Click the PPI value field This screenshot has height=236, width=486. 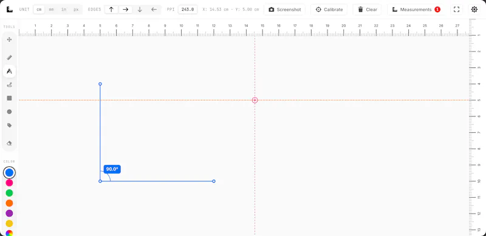tap(188, 9)
